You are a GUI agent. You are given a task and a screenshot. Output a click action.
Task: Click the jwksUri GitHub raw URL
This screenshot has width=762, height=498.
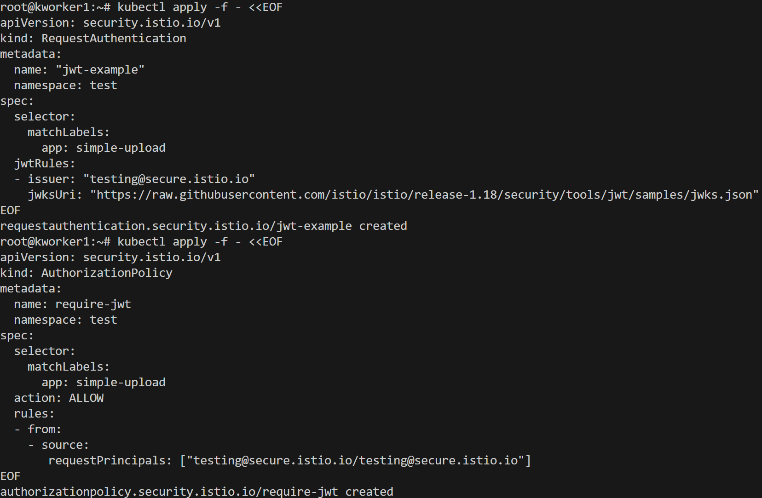[x=424, y=195]
